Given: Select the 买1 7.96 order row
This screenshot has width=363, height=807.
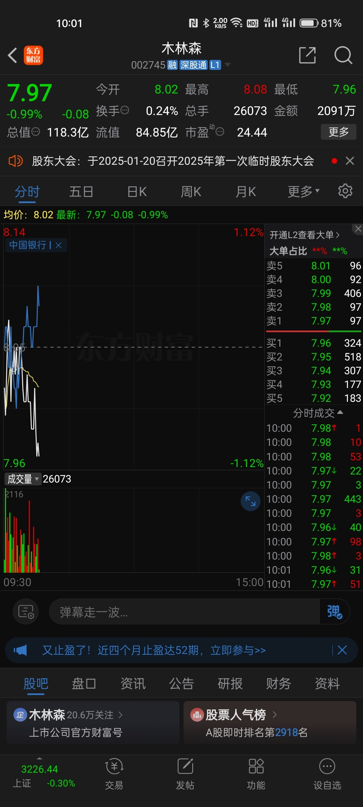Looking at the screenshot, I should pos(314,343).
